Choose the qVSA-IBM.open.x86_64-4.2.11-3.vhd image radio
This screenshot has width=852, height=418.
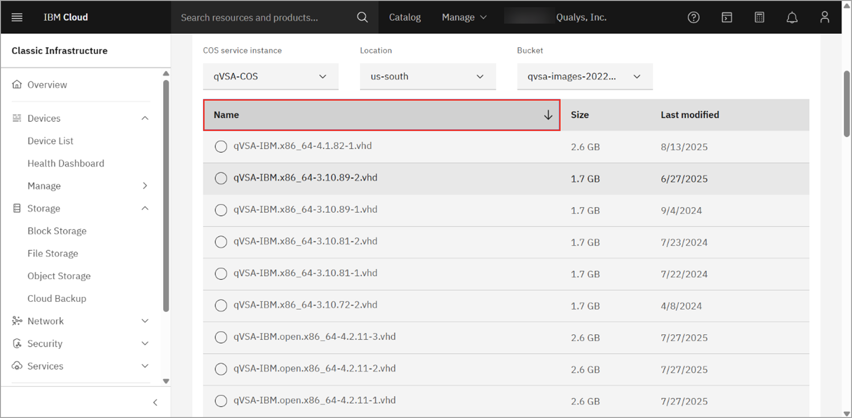pyautogui.click(x=221, y=337)
